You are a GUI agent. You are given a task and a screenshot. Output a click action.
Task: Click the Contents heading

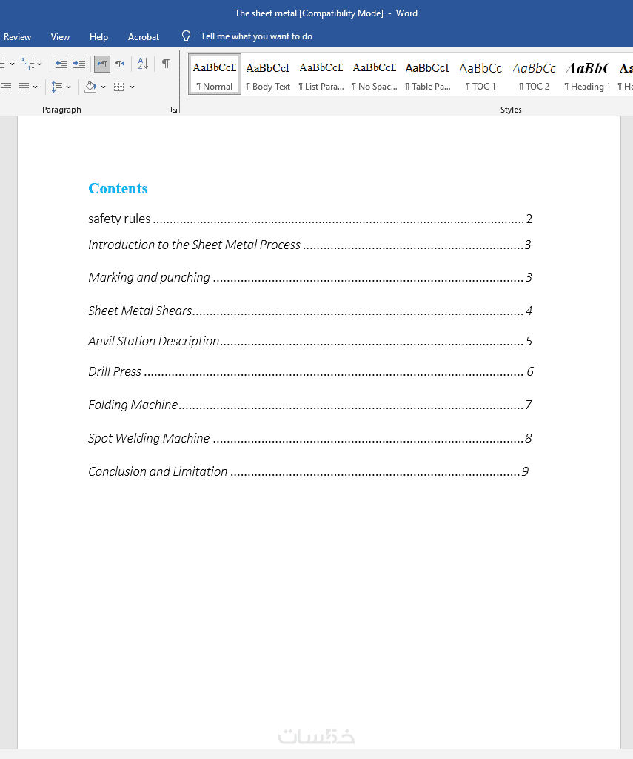coord(118,188)
